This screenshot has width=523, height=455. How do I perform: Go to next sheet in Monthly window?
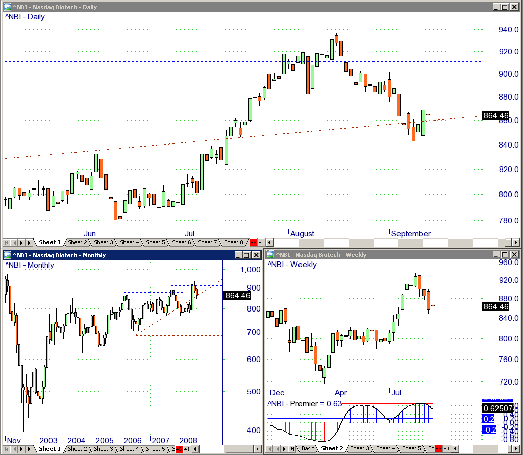[x=21, y=449]
